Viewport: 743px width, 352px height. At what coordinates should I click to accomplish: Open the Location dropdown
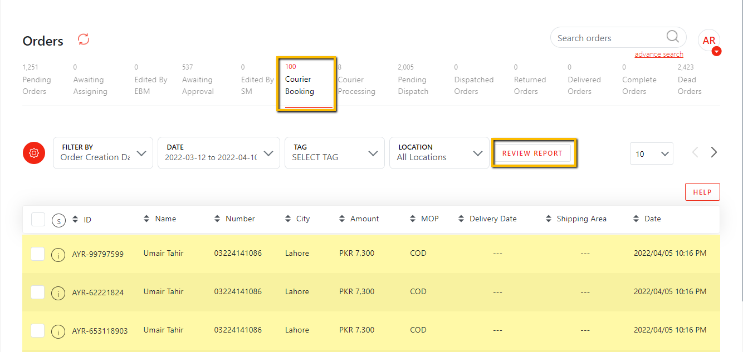pyautogui.click(x=439, y=153)
